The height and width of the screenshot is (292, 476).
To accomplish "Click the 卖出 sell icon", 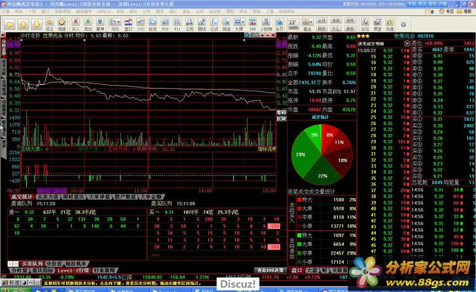I will 88,24.
